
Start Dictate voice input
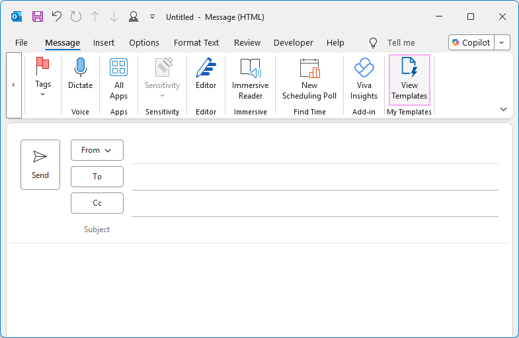pos(81,73)
